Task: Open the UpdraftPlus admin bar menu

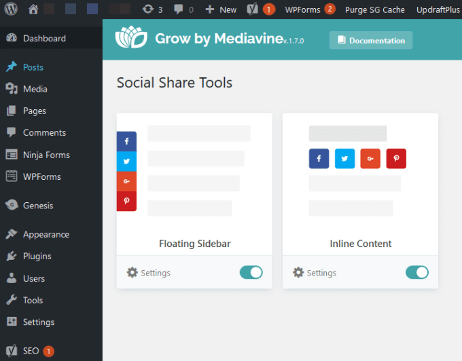Action: pos(438,9)
